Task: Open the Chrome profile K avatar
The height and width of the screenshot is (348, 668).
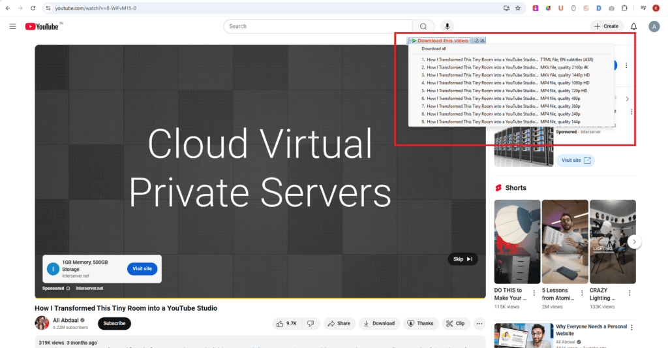Action: (x=656, y=8)
